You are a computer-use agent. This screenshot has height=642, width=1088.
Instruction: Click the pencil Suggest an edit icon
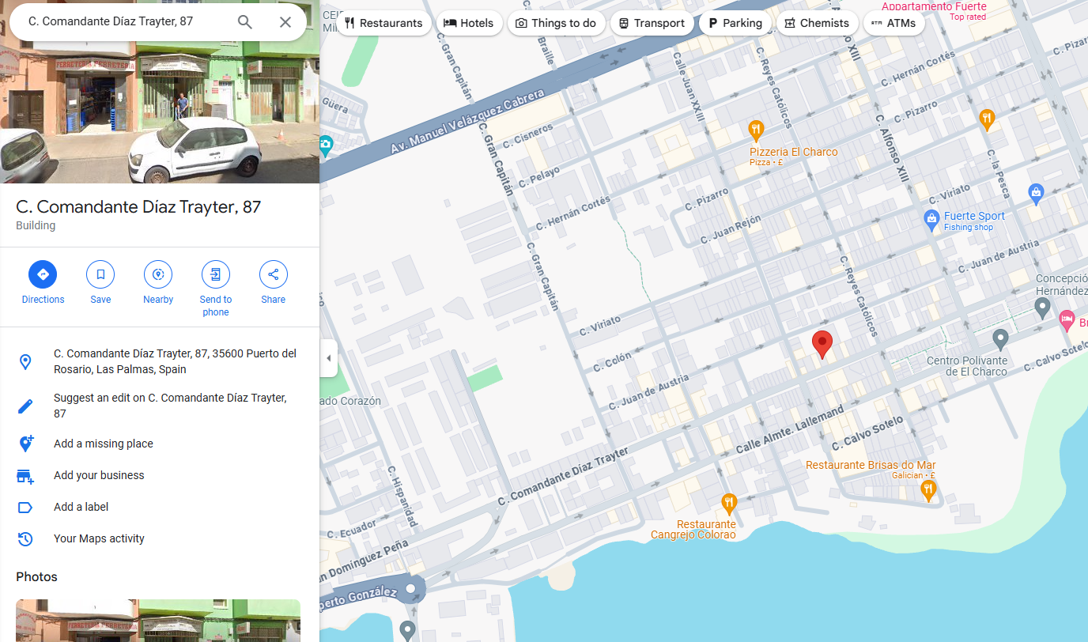tap(25, 406)
